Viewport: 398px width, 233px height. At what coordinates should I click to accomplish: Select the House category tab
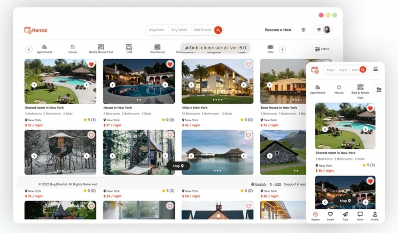(x=72, y=49)
